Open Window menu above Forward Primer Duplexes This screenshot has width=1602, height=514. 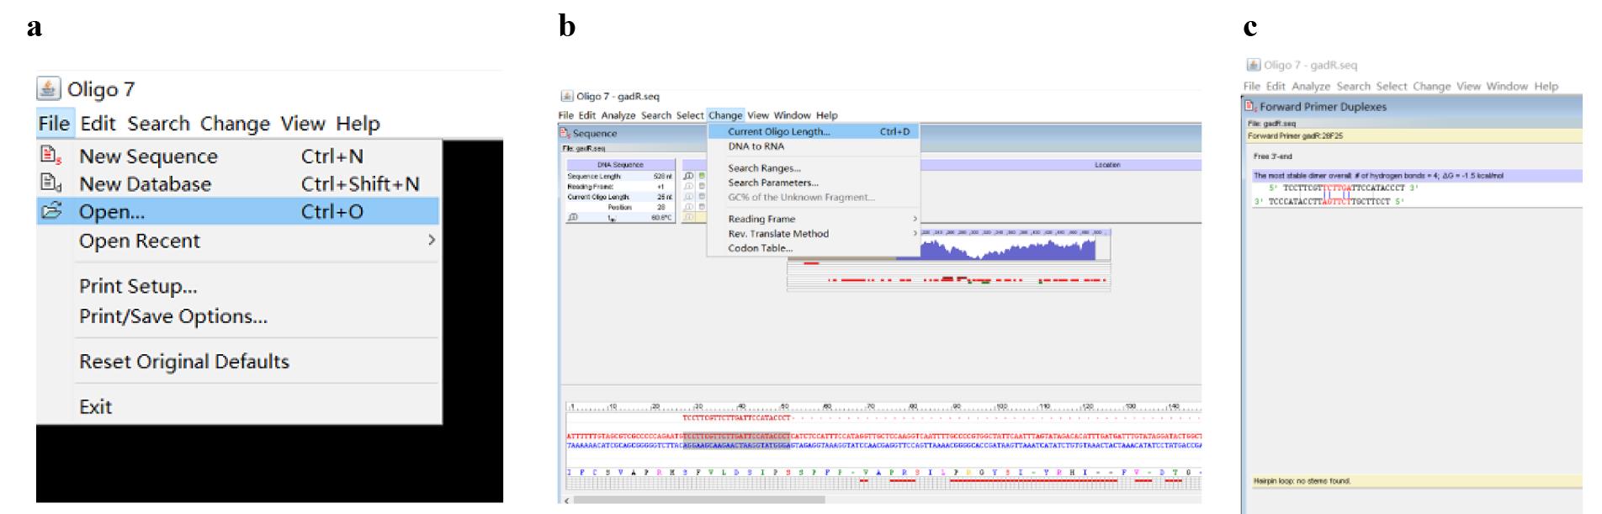point(1507,86)
